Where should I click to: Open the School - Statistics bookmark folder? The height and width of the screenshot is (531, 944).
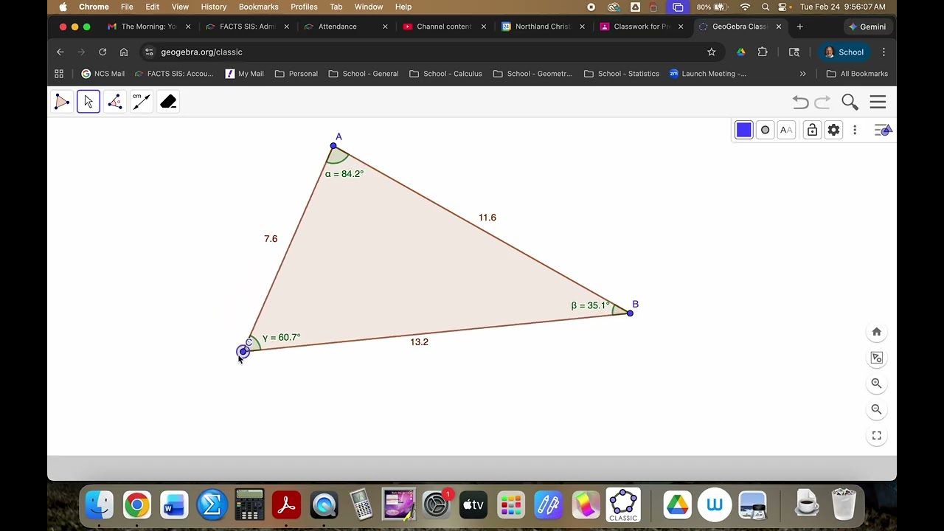(621, 74)
